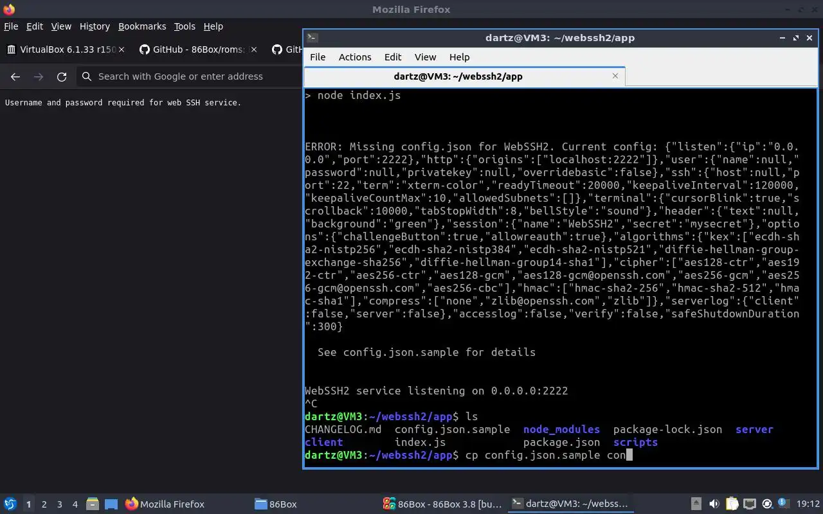Click the magnifier icon in Firefox address bar
The height and width of the screenshot is (514, 823).
click(x=87, y=76)
